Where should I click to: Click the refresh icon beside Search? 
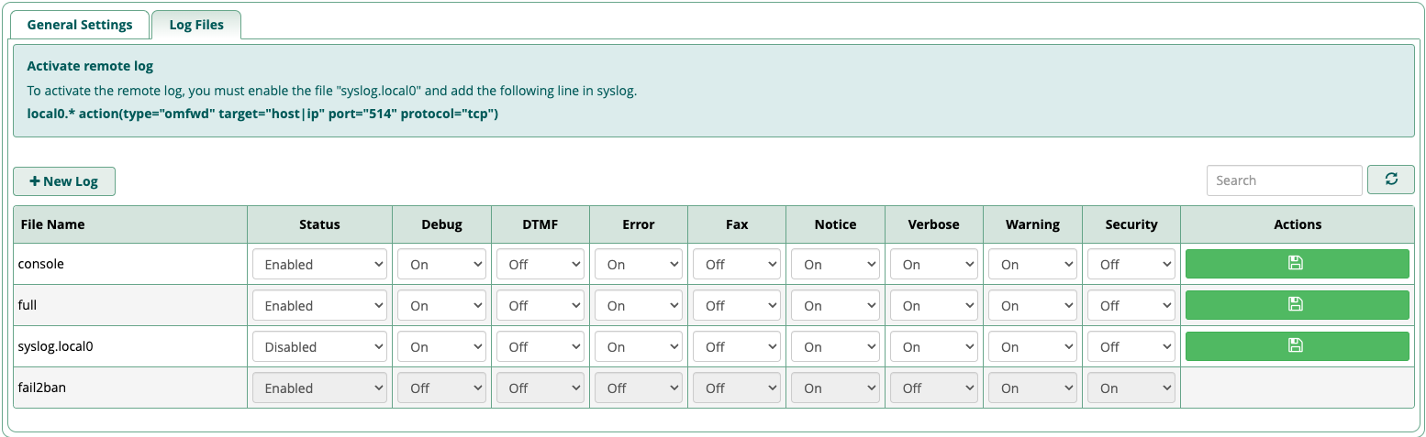pyautogui.click(x=1390, y=180)
